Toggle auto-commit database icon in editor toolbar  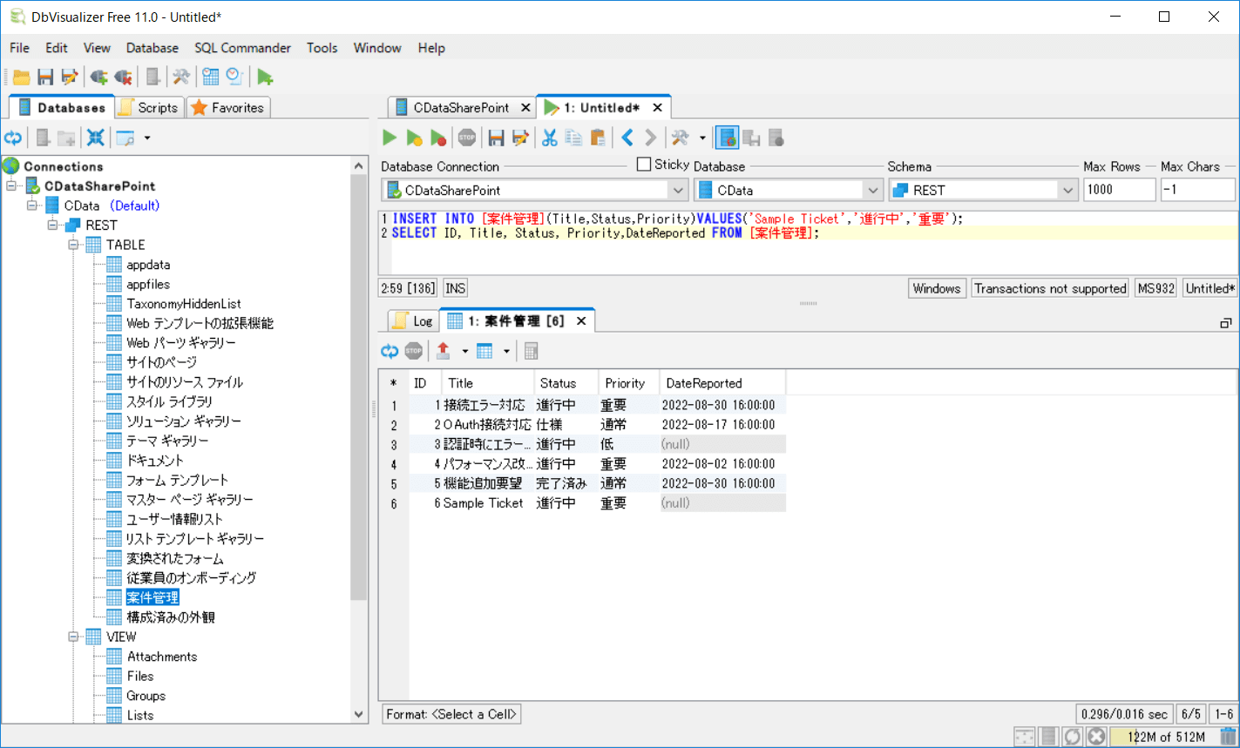728,138
